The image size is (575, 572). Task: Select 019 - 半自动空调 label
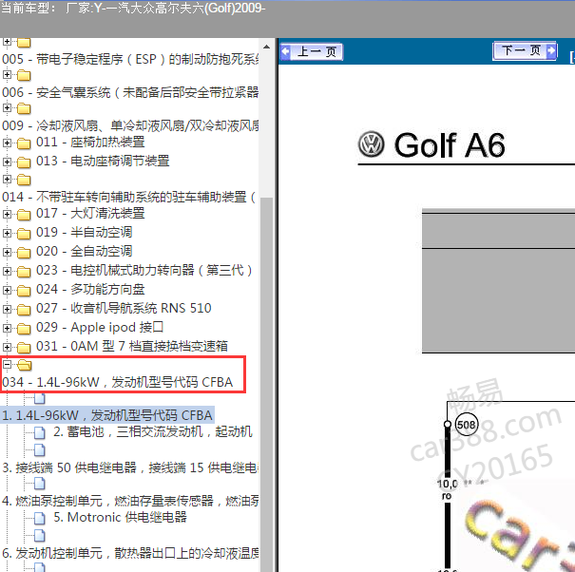[85, 232]
